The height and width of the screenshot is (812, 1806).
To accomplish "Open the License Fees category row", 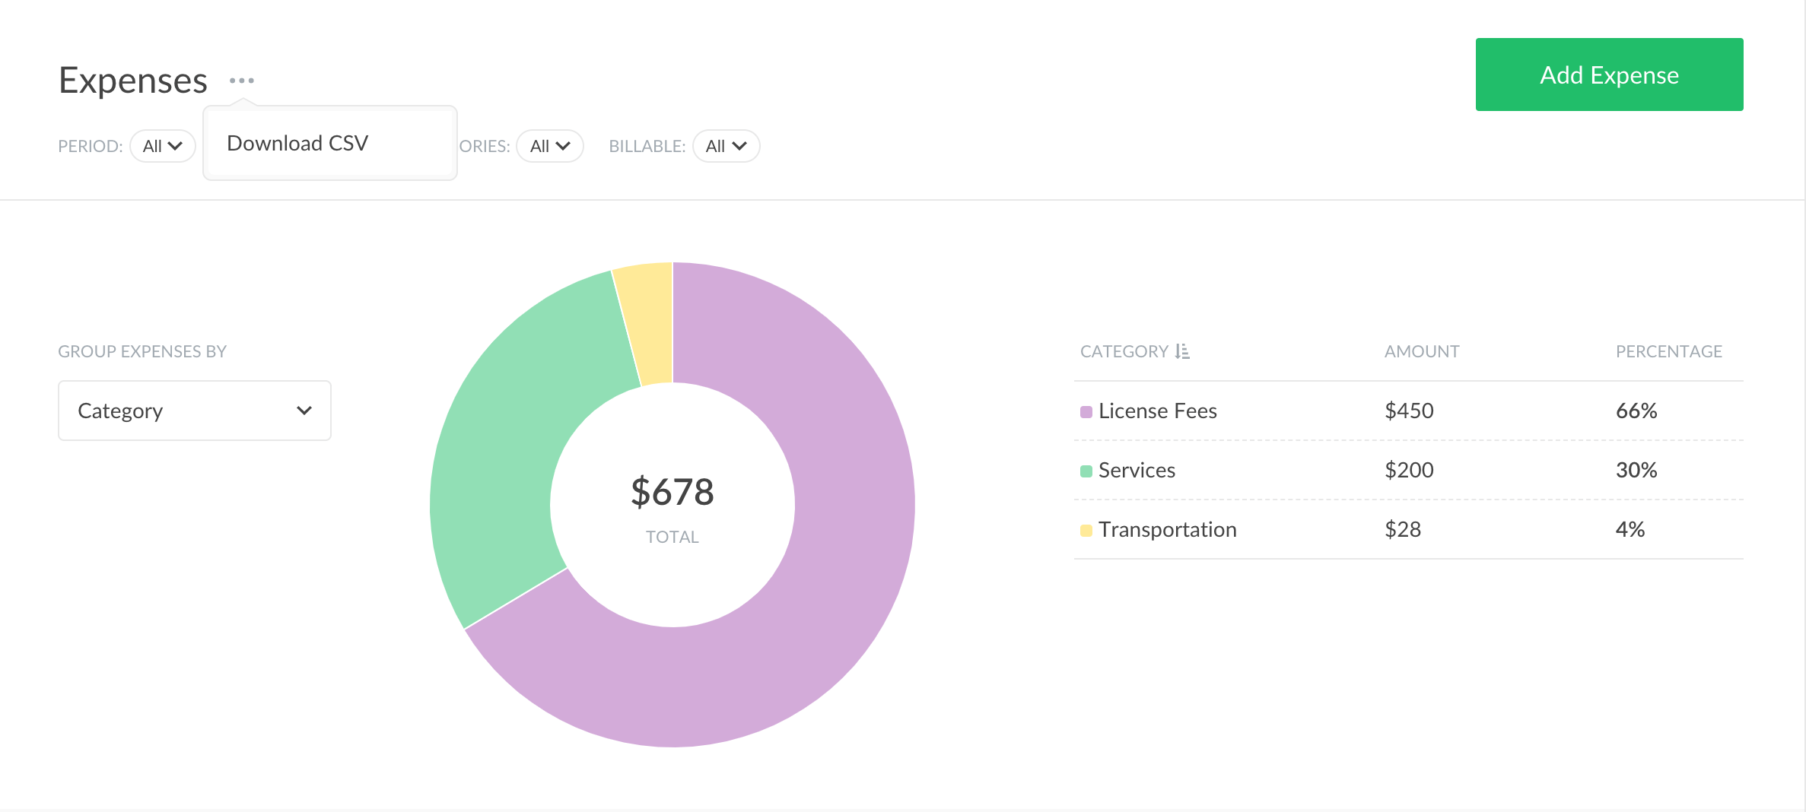I will coord(1157,411).
